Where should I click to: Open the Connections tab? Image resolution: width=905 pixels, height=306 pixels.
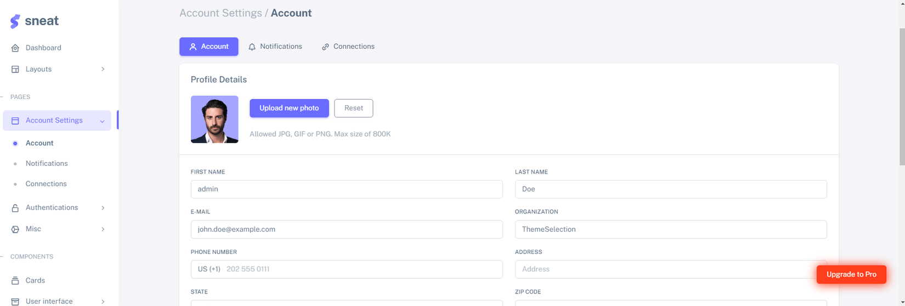348,47
